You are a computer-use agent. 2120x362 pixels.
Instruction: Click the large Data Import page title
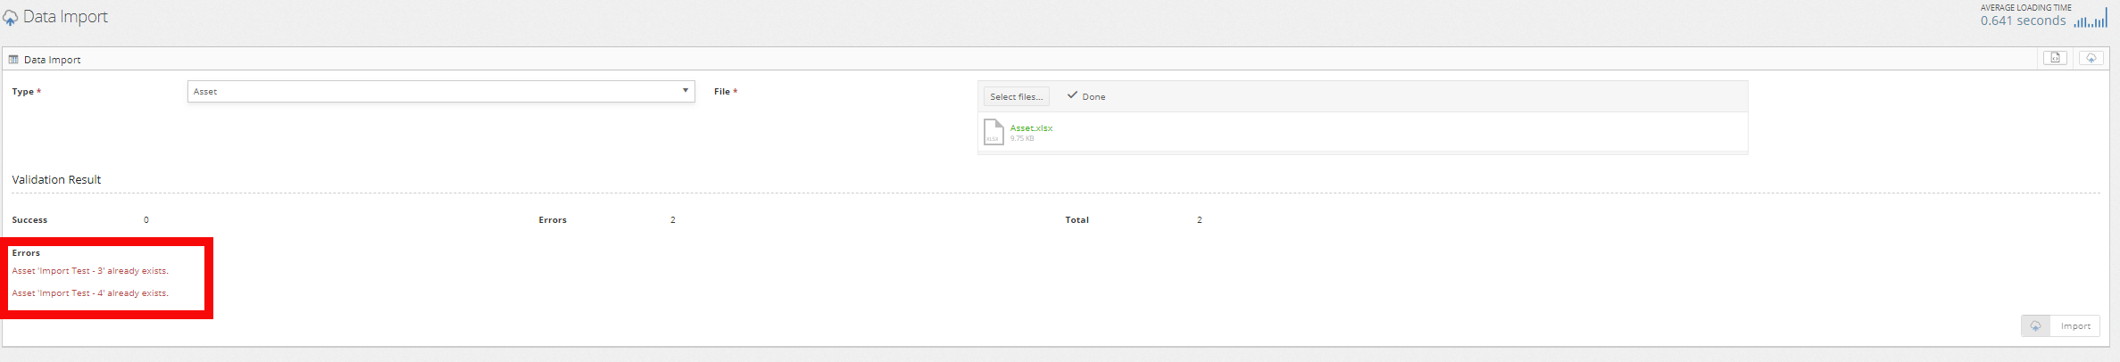[x=65, y=17]
